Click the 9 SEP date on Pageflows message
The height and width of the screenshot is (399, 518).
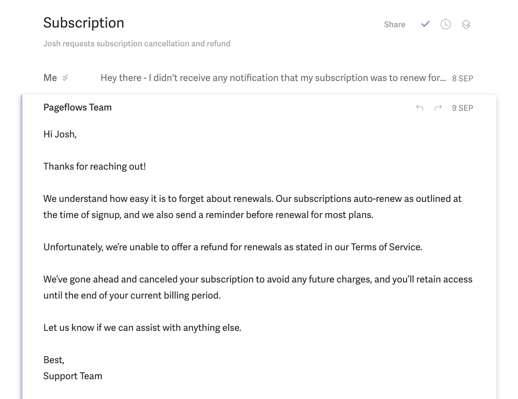pos(463,108)
